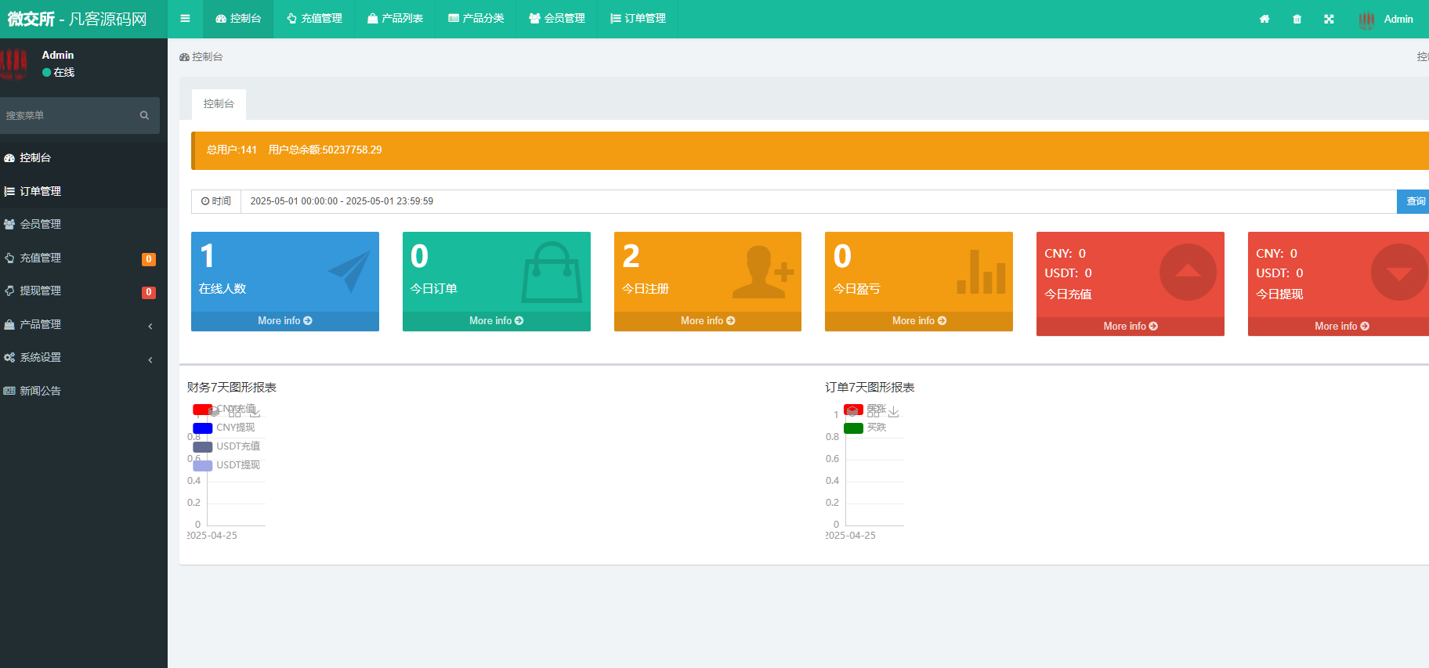Enter fullscreen with the expand arrows icon
The image size is (1429, 668).
coord(1329,19)
